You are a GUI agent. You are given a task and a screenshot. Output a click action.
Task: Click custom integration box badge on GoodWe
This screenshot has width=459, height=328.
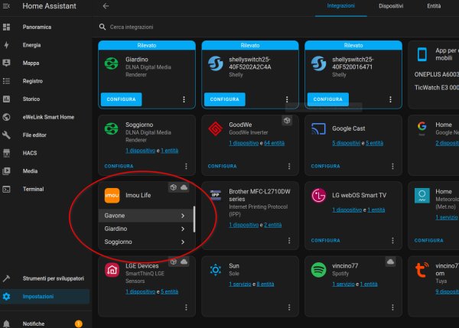(x=287, y=120)
